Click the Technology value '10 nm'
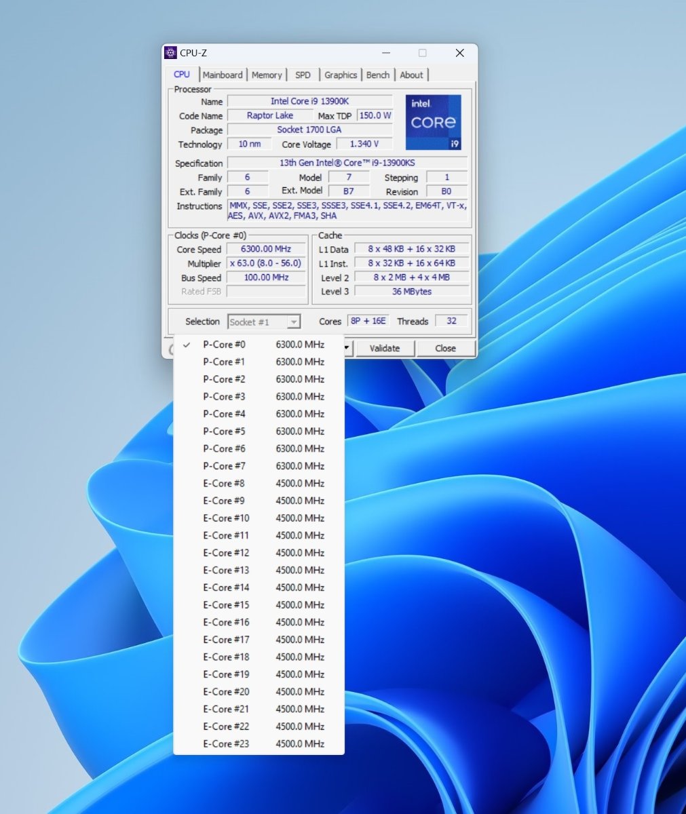686x814 pixels. (249, 144)
